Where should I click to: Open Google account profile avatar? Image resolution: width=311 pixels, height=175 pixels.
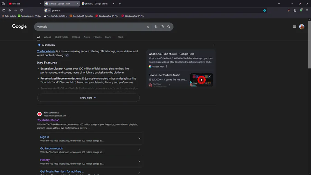[x=302, y=27]
